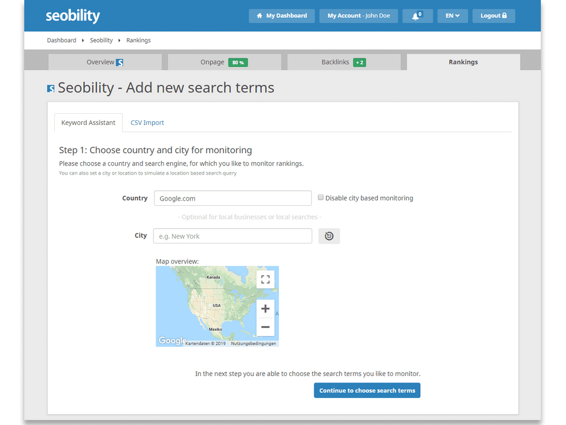
Task: Click the +2 Backlinks badge
Action: point(360,62)
